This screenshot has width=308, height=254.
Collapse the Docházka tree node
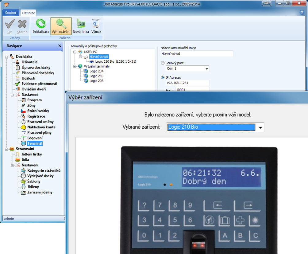click(x=6, y=57)
